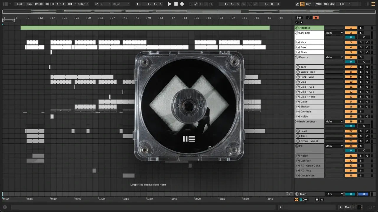Open MIDI map mode
378x212 pixels.
[x=318, y=4]
